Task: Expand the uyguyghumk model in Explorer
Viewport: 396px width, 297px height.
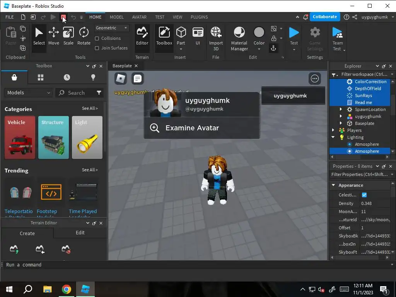Action: (x=341, y=116)
